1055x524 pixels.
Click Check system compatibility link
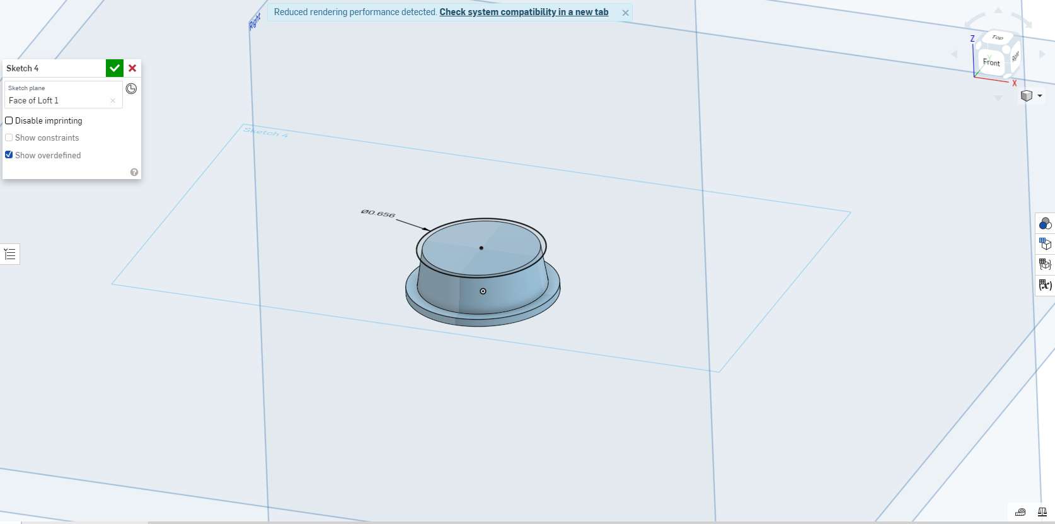point(524,12)
